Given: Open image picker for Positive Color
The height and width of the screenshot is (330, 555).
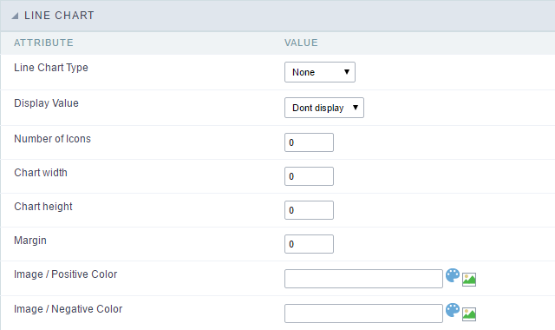Looking at the screenshot, I should point(469,280).
